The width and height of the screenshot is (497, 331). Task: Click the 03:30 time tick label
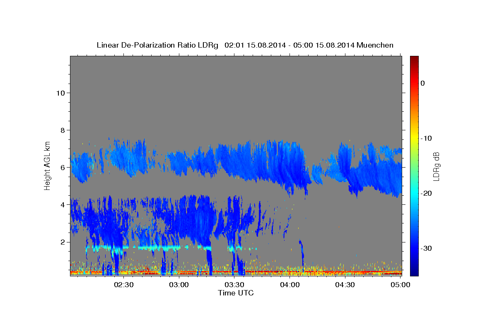tap(234, 285)
